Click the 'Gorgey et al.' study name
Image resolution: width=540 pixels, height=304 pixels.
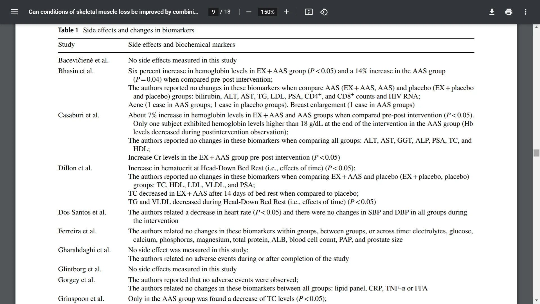(76, 280)
